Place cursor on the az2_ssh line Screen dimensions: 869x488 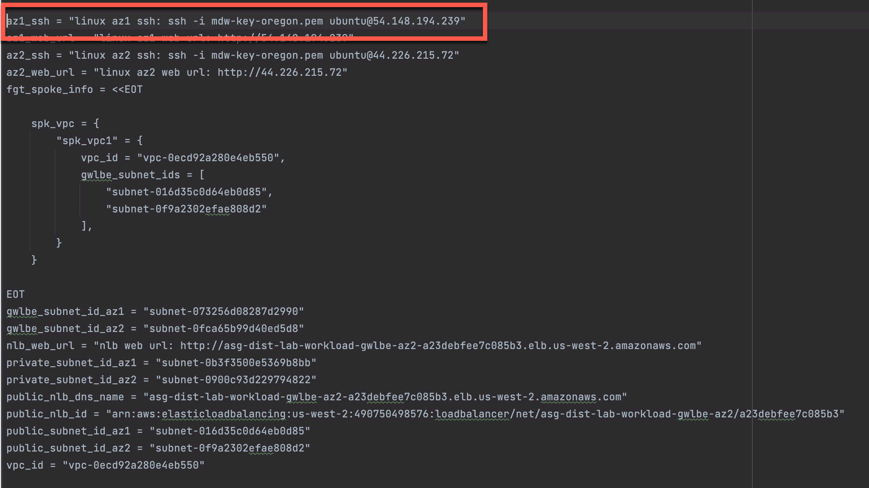[x=233, y=55]
